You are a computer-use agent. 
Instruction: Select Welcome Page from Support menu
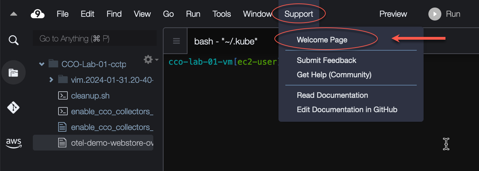[322, 40]
